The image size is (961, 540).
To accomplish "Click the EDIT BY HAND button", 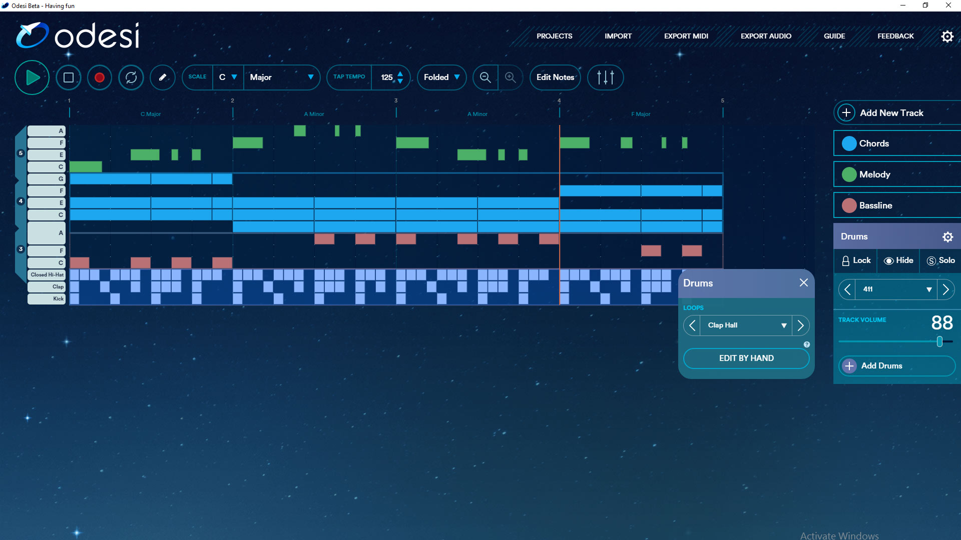I will pyautogui.click(x=746, y=358).
